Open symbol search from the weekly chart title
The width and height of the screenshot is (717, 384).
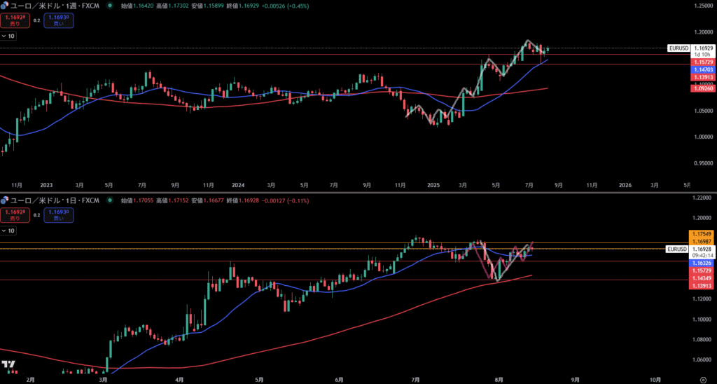55,6
